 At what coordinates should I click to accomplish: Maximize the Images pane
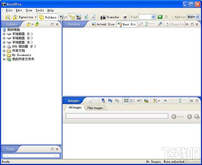tap(197, 101)
